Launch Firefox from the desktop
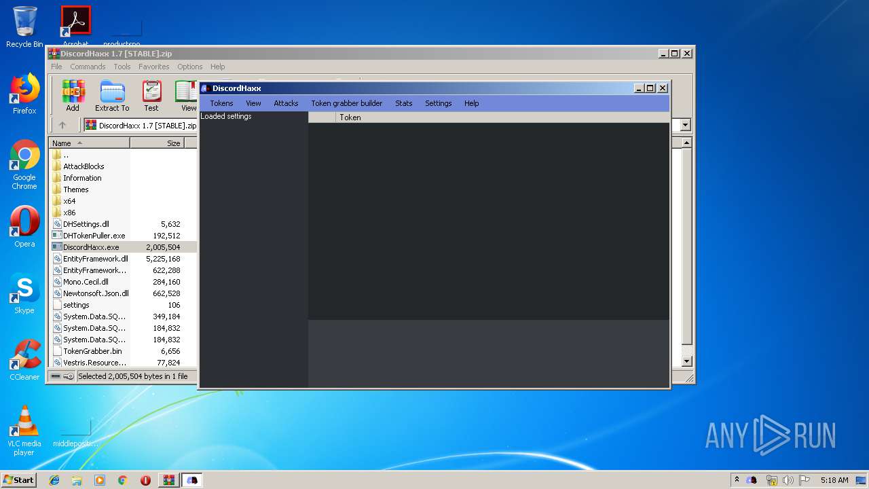Image resolution: width=869 pixels, height=489 pixels. tap(24, 94)
